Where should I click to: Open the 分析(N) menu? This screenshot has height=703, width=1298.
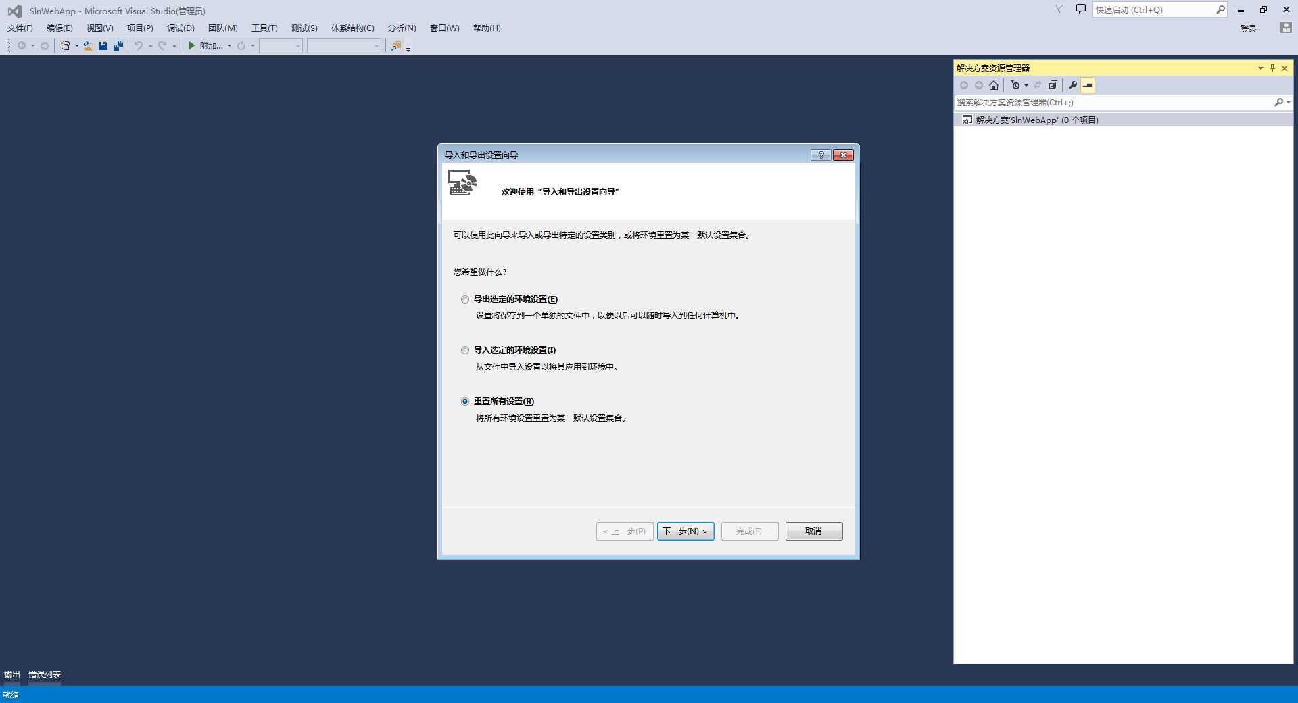402,28
